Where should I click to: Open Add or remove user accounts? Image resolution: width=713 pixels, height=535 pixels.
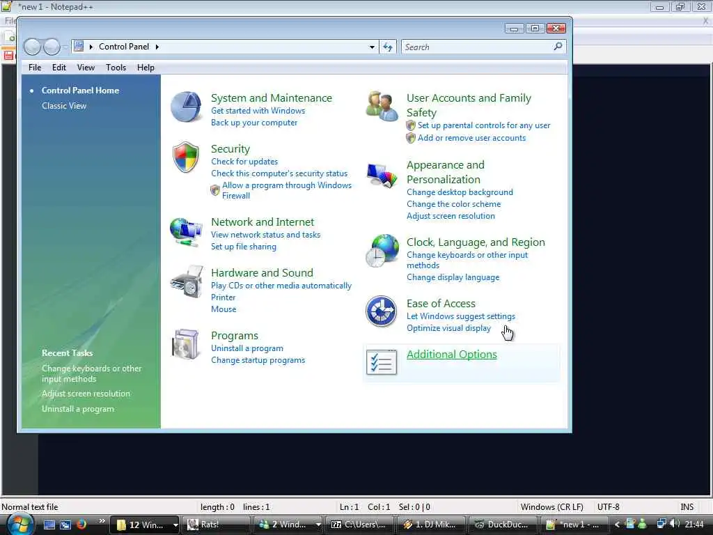pos(471,138)
